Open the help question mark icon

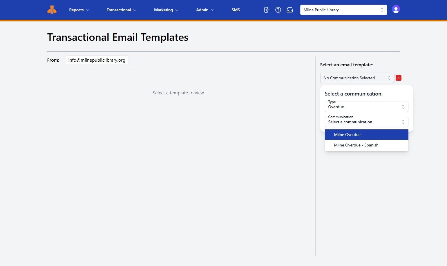click(x=278, y=10)
